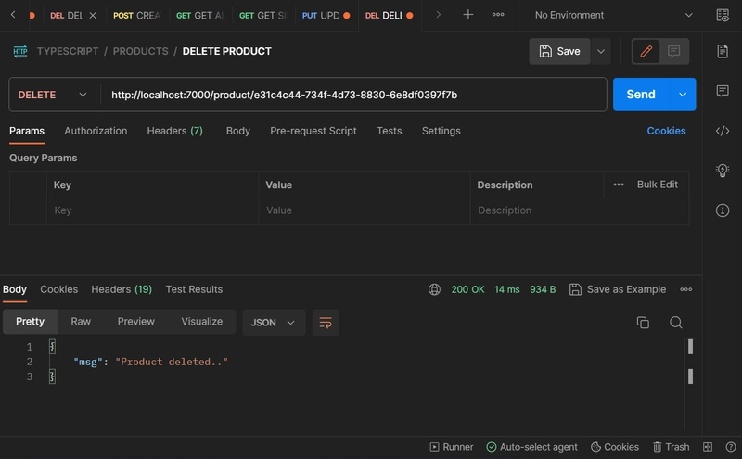Close the DEL DEL tab with X

93,15
